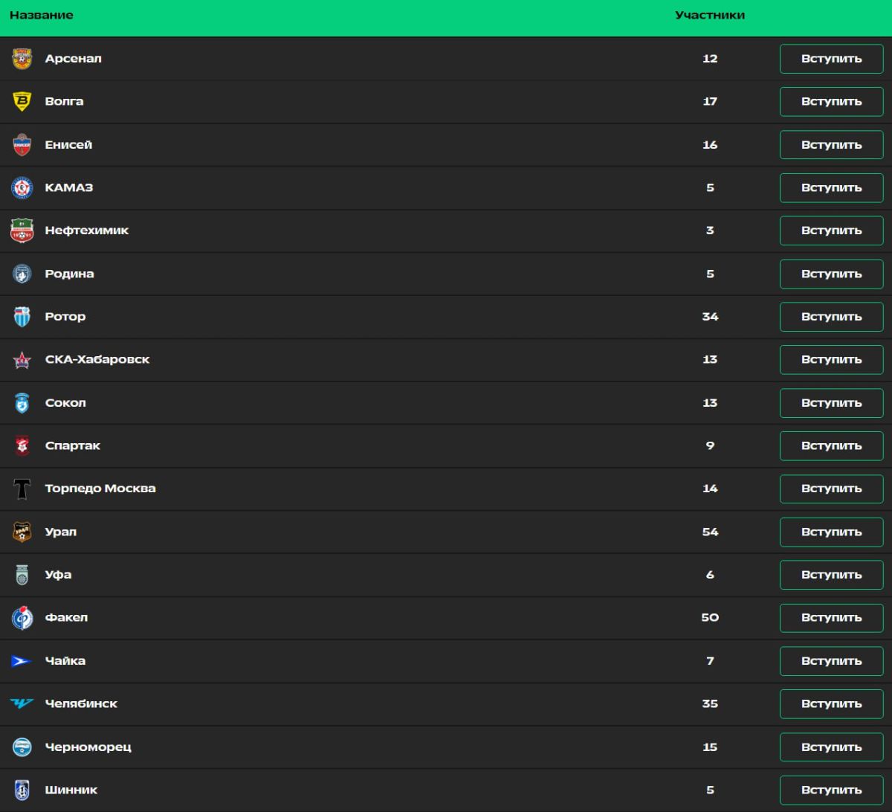Open the Сокол team name link
This screenshot has height=812, width=892.
[65, 403]
